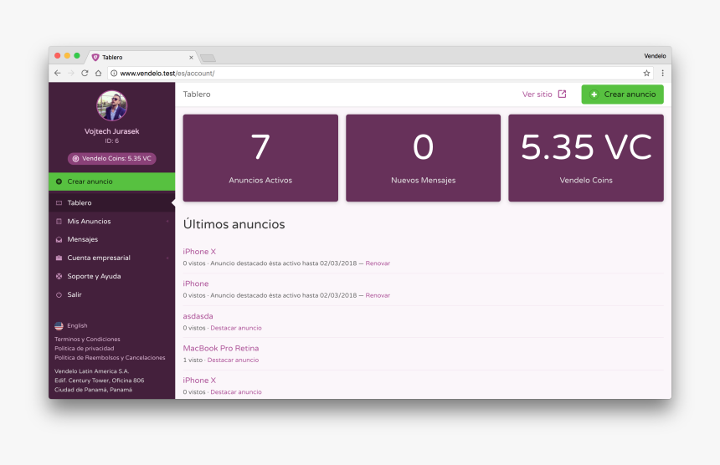720x465 pixels.
Task: Close the Tablero browser tab
Action: 191,58
